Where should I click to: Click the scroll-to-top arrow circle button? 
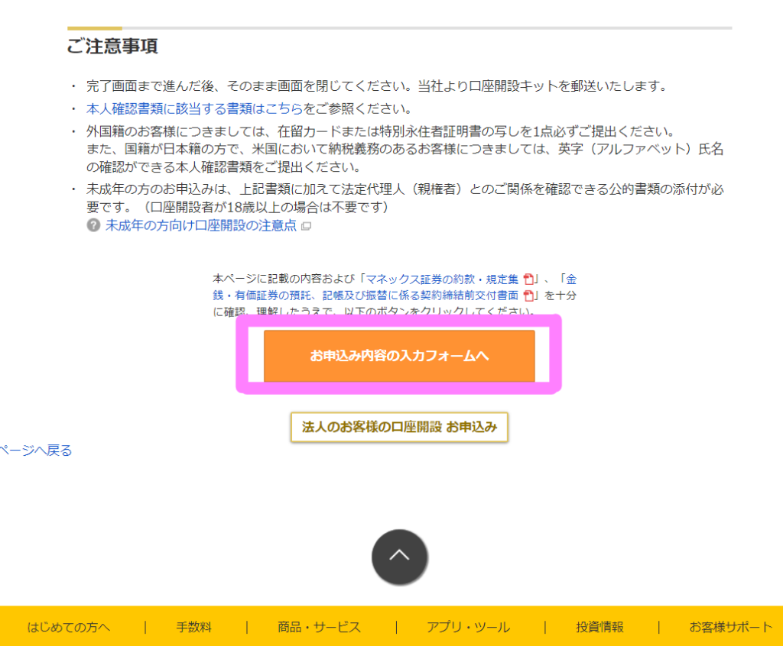[399, 556]
